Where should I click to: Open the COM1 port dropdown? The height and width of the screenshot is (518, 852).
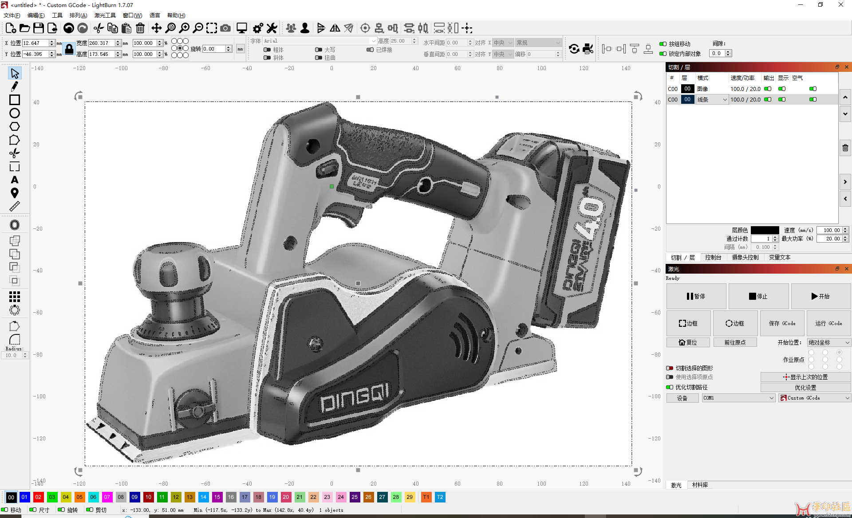click(x=738, y=398)
